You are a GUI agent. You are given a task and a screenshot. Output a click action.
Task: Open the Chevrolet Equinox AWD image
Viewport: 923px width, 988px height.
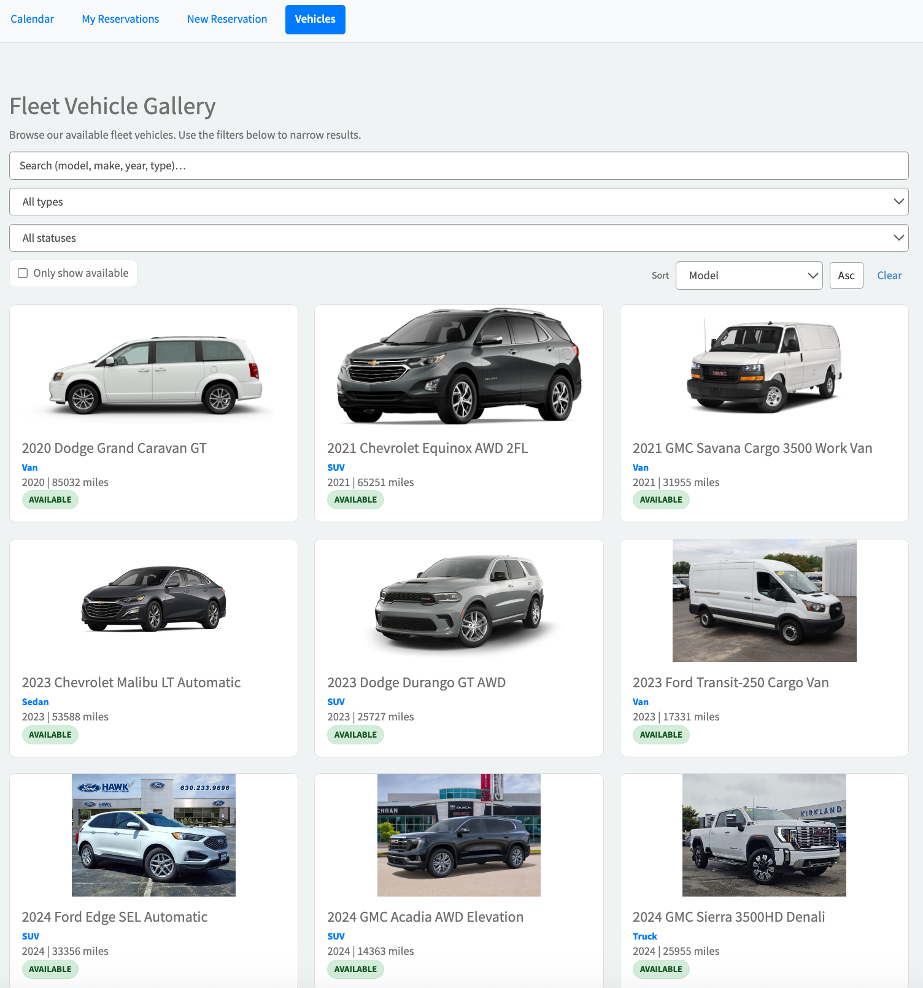click(458, 367)
